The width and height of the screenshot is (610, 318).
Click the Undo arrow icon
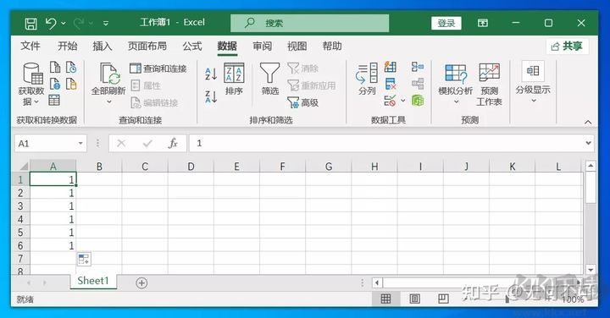[51, 23]
